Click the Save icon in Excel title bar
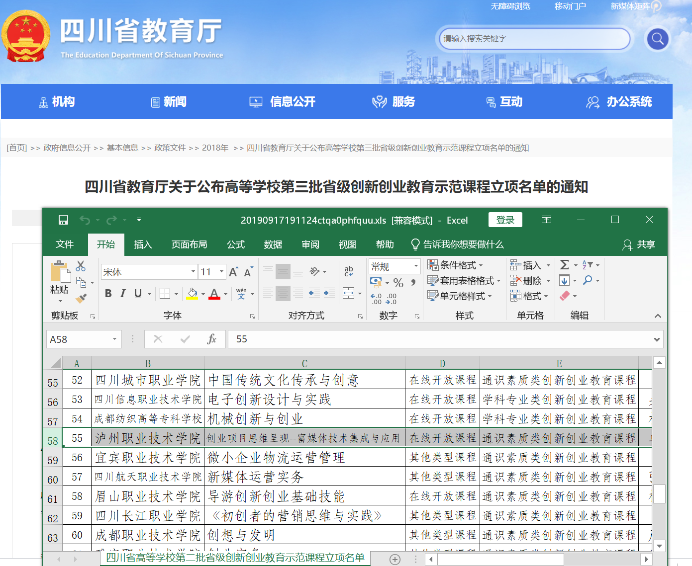The height and width of the screenshot is (566, 692). 63,220
